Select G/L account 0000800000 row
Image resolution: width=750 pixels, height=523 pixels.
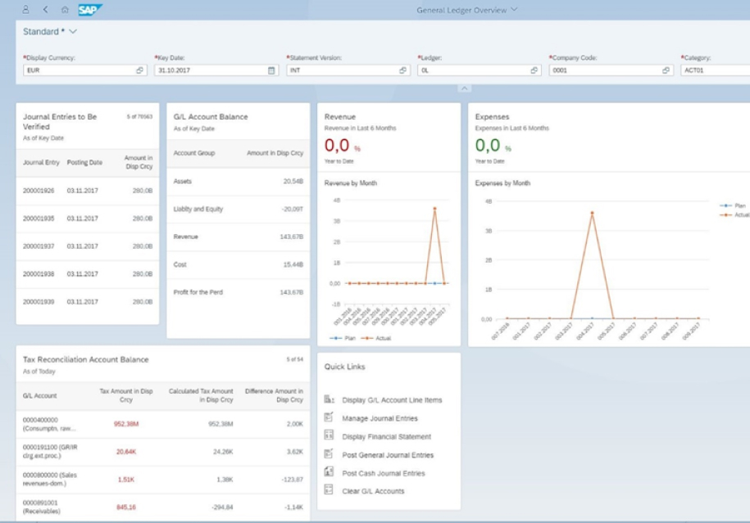(163, 480)
